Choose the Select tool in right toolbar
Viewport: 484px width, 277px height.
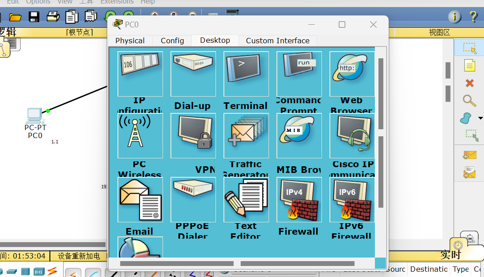tap(469, 48)
